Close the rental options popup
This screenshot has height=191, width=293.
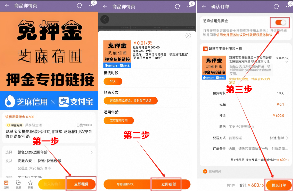coord(188,35)
